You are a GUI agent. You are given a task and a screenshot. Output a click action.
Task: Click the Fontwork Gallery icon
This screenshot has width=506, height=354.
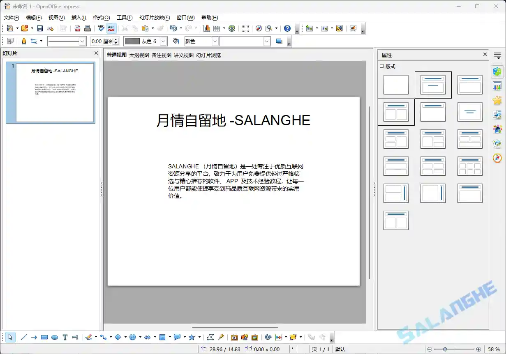click(234, 337)
